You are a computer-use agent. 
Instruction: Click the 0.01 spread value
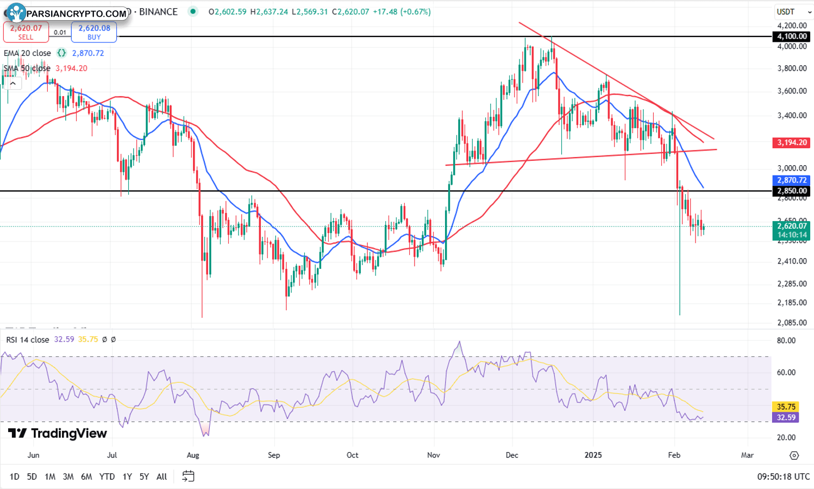point(60,32)
